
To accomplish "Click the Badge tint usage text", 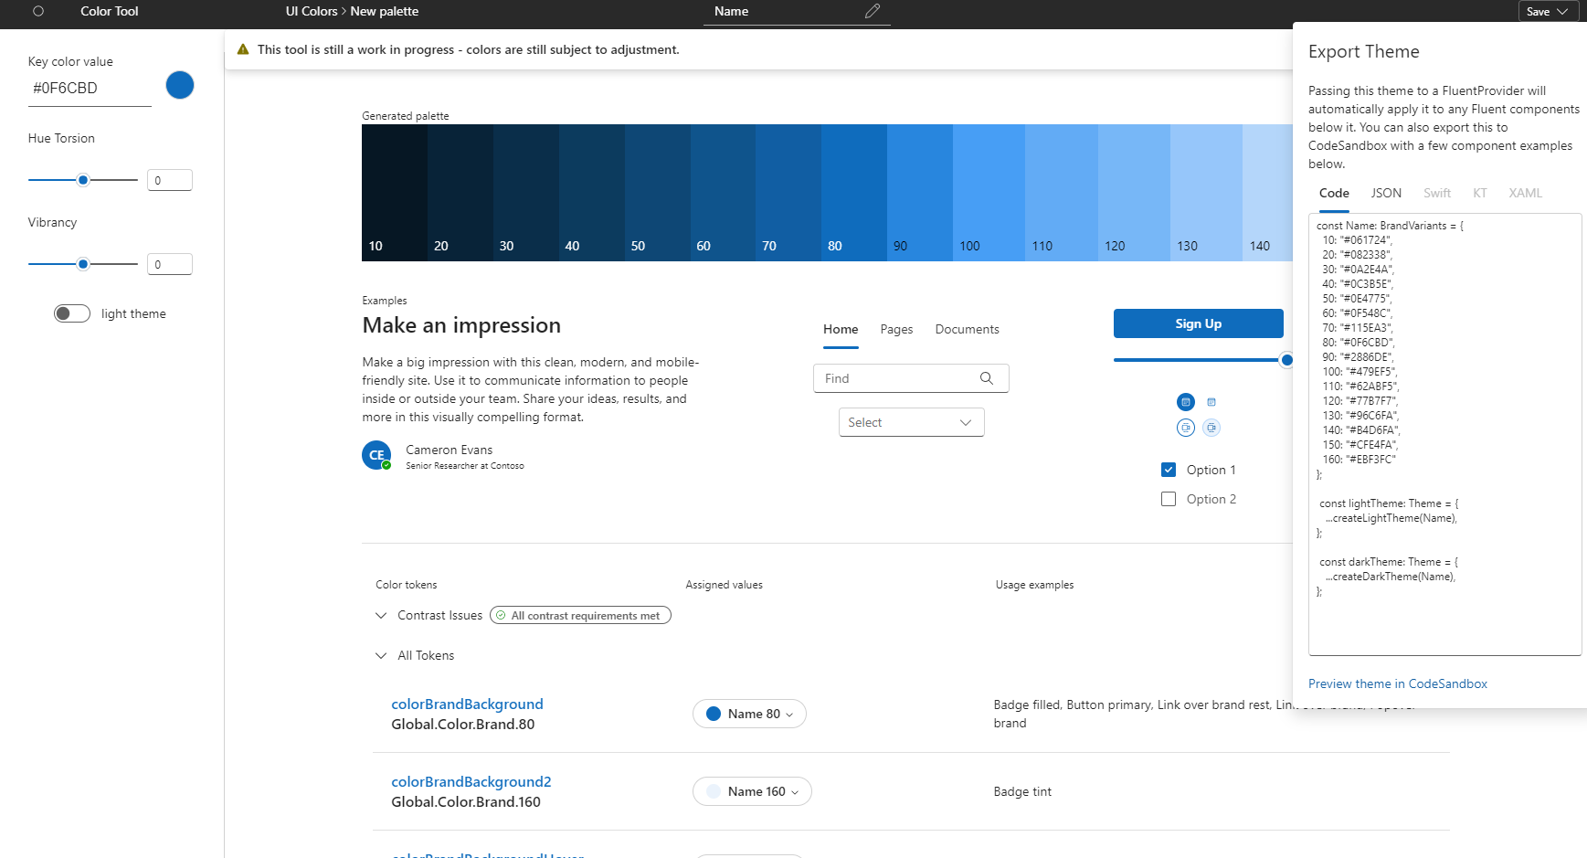I will (1022, 791).
